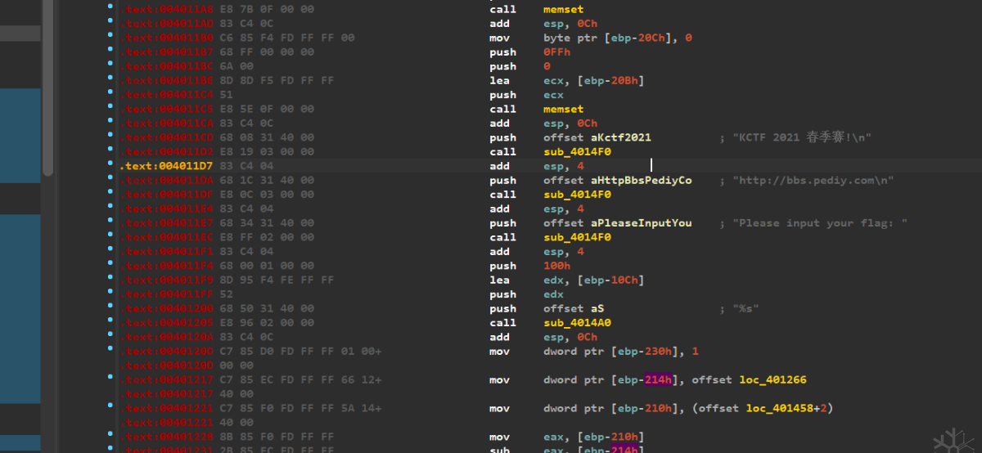Click opcode bytes C6 85 F4 FD FF FF 00
982x453 pixels.
pyautogui.click(x=286, y=38)
